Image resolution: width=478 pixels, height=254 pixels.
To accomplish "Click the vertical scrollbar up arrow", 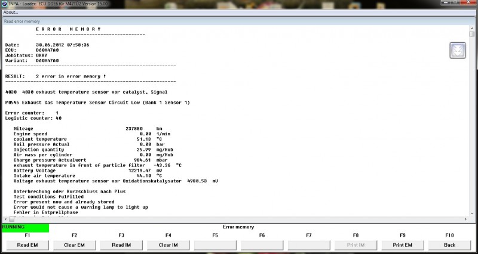I will 471,28.
